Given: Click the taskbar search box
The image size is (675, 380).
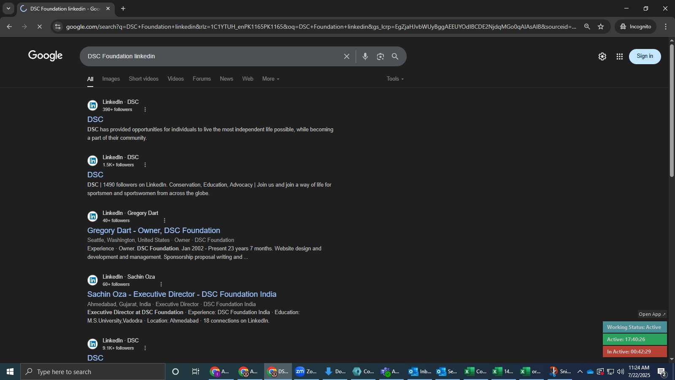Looking at the screenshot, I should tap(93, 372).
